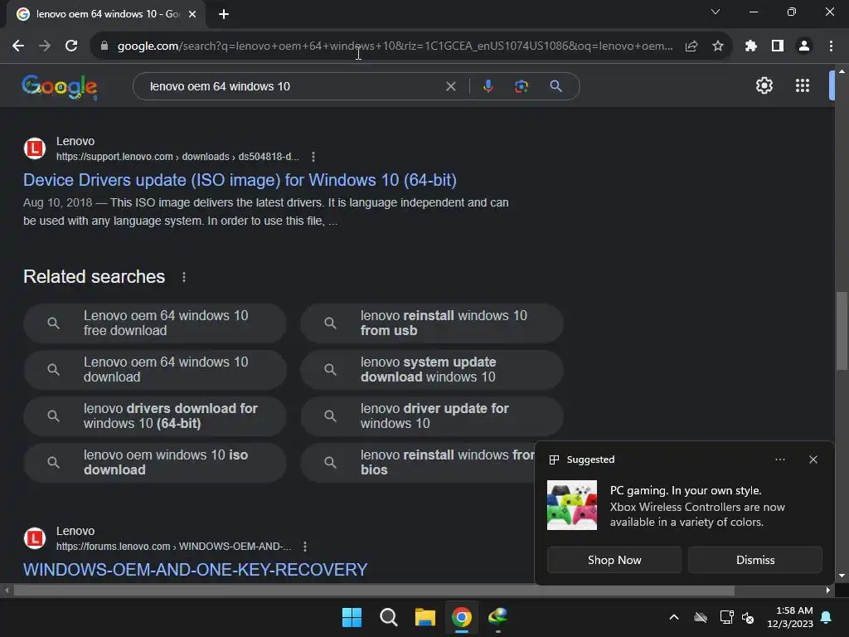The image size is (849, 637).
Task: Clear the search box text
Action: [x=450, y=86]
